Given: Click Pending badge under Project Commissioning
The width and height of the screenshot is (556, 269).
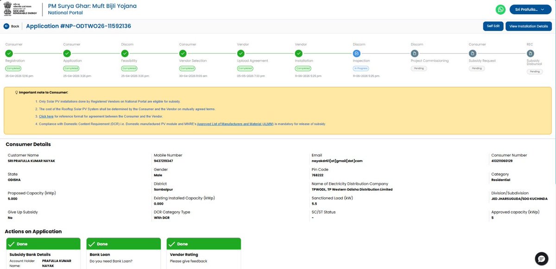Looking at the screenshot, I should click(x=419, y=68).
